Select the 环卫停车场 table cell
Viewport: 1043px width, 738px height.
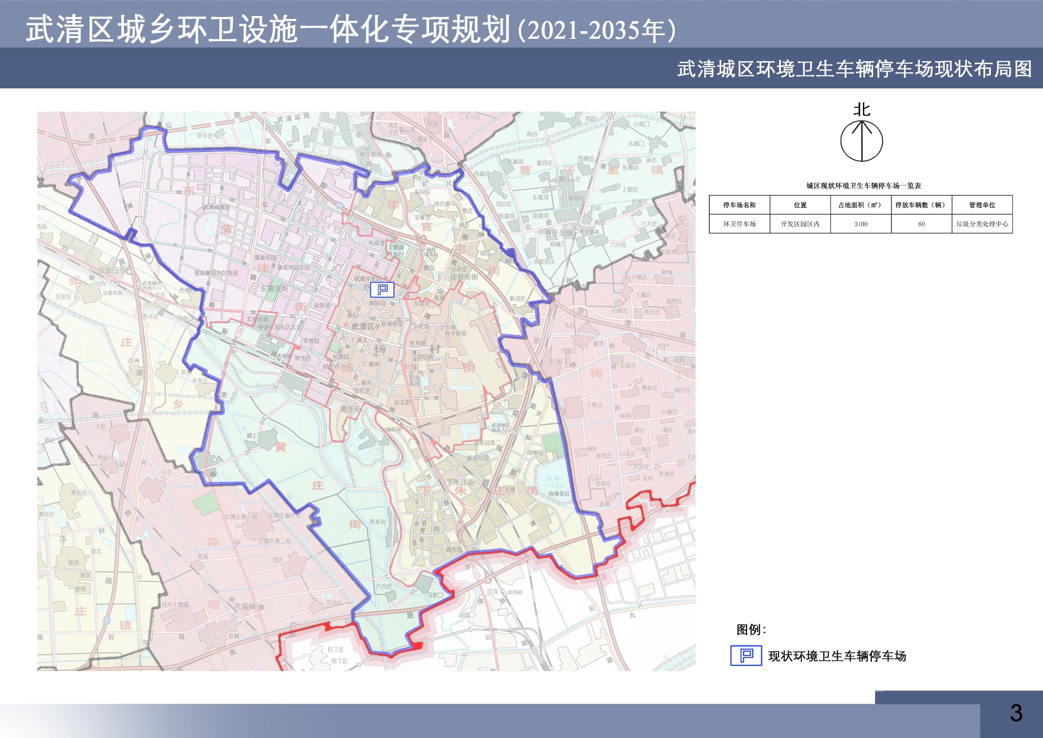click(739, 224)
